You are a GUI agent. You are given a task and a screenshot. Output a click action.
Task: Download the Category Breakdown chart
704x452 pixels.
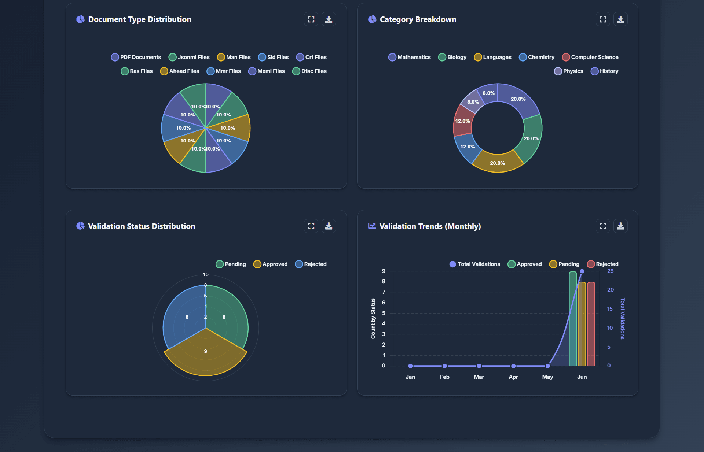(x=620, y=19)
